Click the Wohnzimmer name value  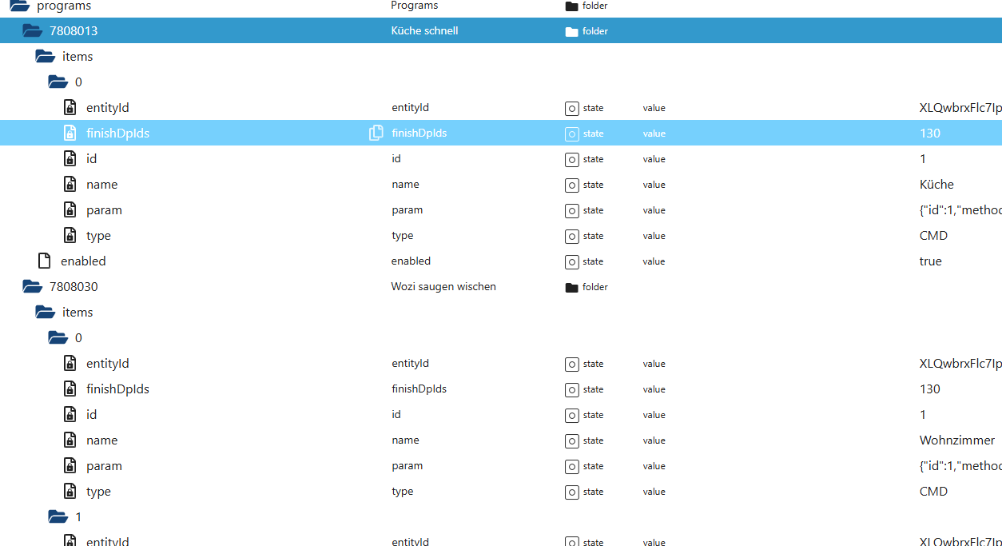coord(957,440)
